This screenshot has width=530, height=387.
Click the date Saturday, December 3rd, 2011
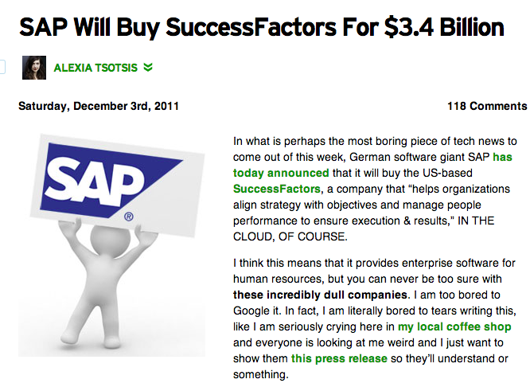[x=99, y=106]
